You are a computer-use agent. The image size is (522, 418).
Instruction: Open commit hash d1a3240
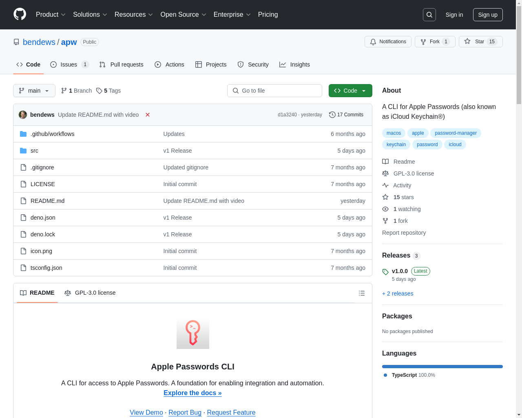click(287, 115)
